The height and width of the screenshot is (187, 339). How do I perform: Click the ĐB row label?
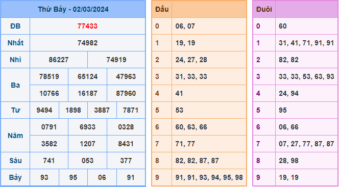coord(15,26)
